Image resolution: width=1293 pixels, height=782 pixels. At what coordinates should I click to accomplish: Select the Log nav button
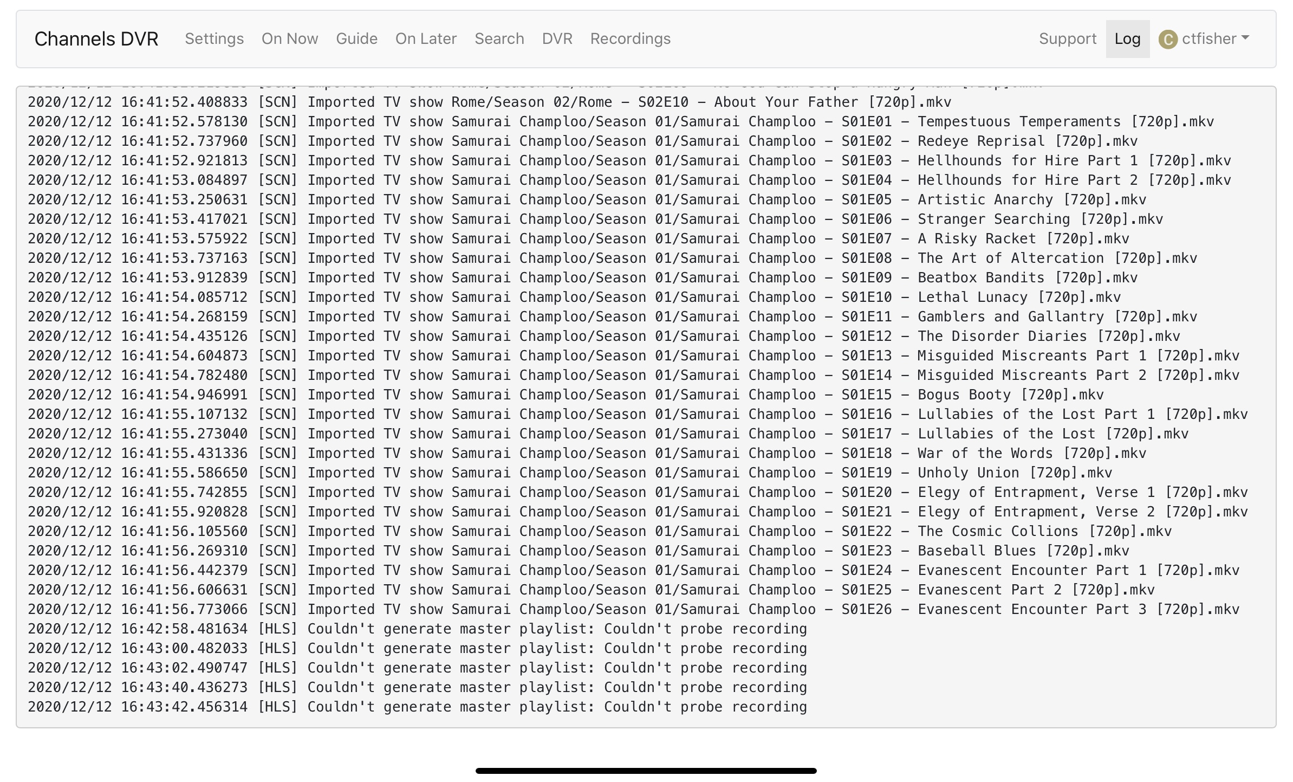1127,39
